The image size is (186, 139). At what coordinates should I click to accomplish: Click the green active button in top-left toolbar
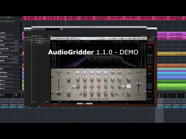tap(8, 17)
